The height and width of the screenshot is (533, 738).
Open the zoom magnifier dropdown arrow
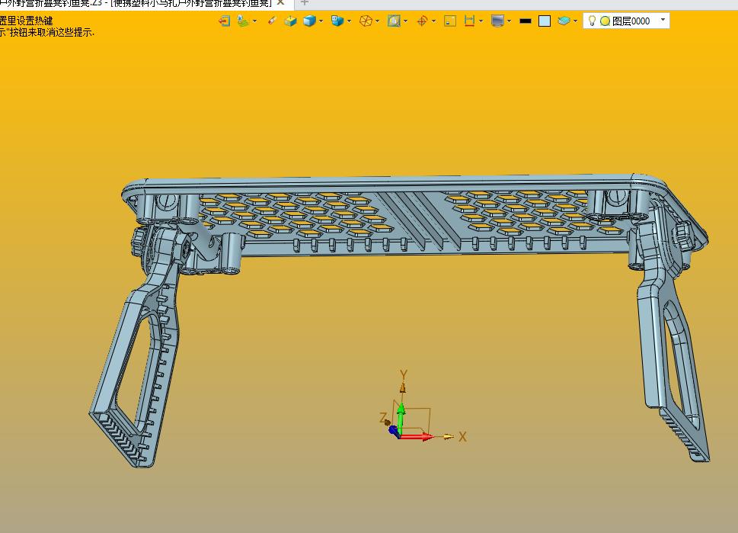tap(406, 21)
